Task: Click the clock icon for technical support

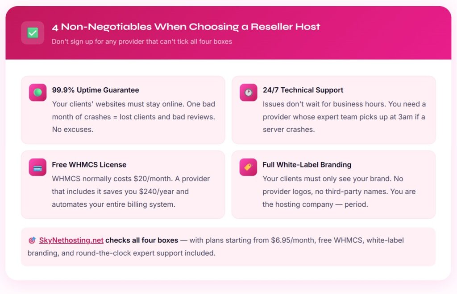Action: (x=248, y=93)
